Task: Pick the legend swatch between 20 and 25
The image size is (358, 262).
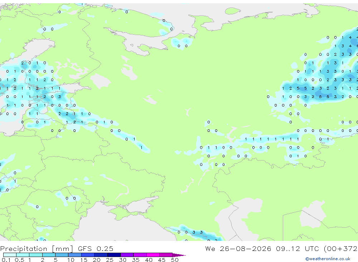Action: [101, 255]
